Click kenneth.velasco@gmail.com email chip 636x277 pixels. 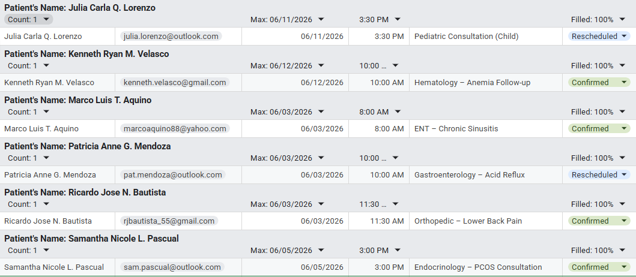pos(175,83)
